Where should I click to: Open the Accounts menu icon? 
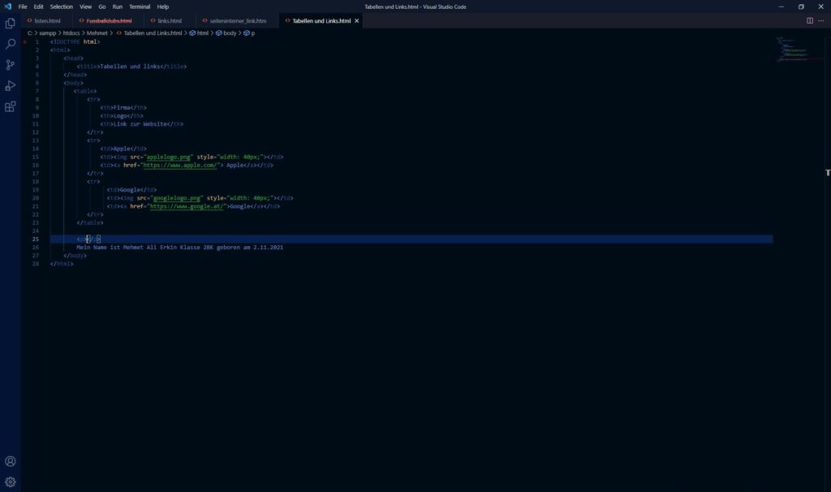tap(11, 461)
